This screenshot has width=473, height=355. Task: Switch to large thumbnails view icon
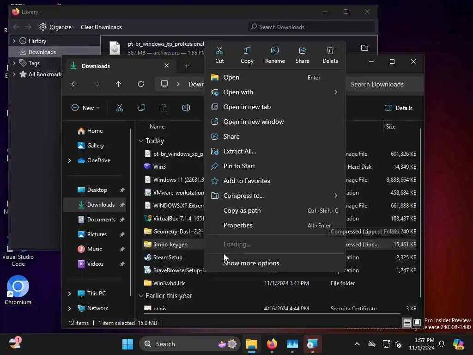click(417, 323)
